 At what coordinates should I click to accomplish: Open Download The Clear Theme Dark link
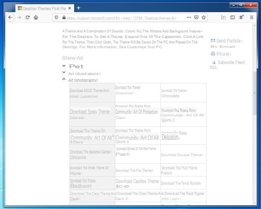click(93, 196)
